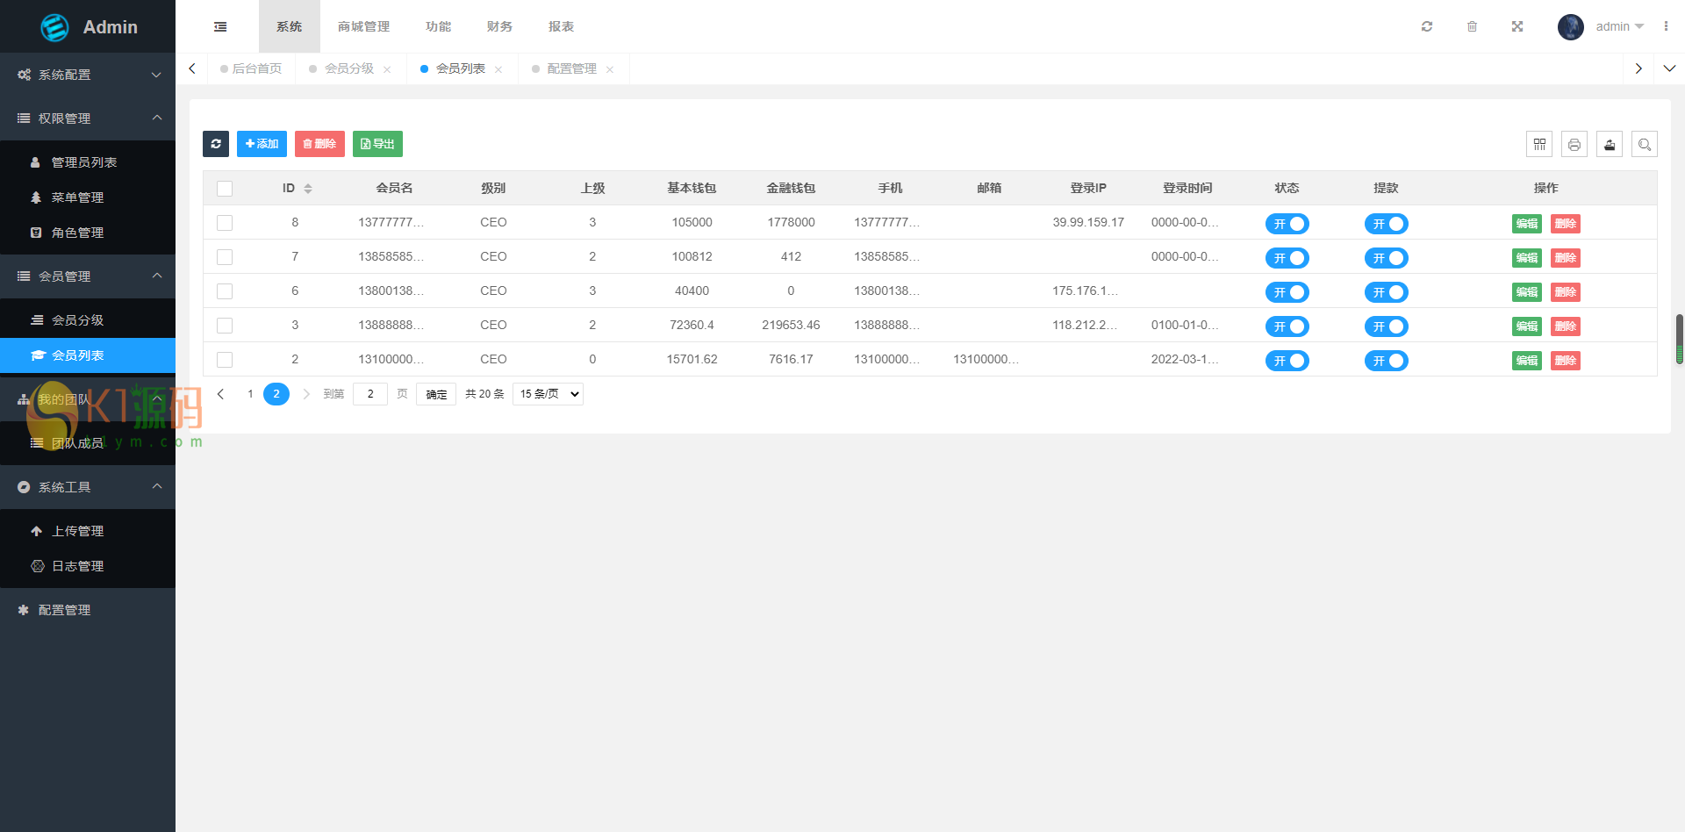
Task: Switch to the 财务 top menu
Action: tap(499, 26)
